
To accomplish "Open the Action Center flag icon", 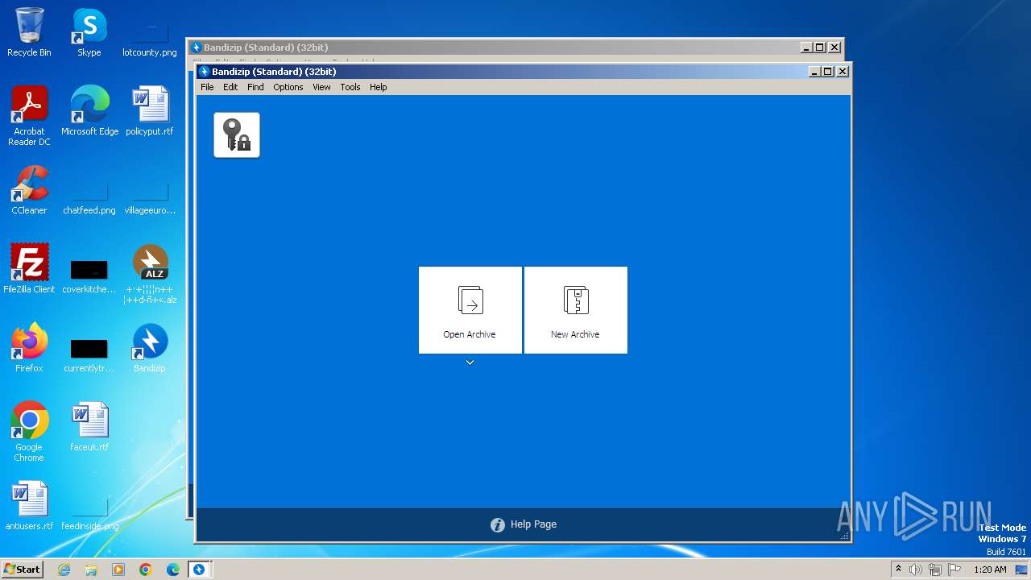I will click(954, 570).
